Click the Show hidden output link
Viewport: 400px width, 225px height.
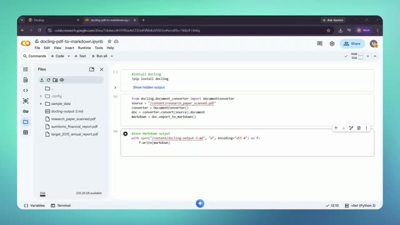(149, 87)
